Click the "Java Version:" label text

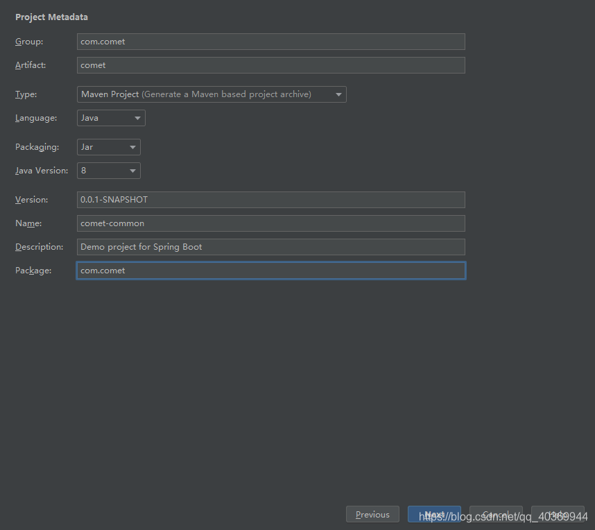[42, 171]
